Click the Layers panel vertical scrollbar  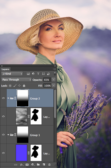(55, 104)
